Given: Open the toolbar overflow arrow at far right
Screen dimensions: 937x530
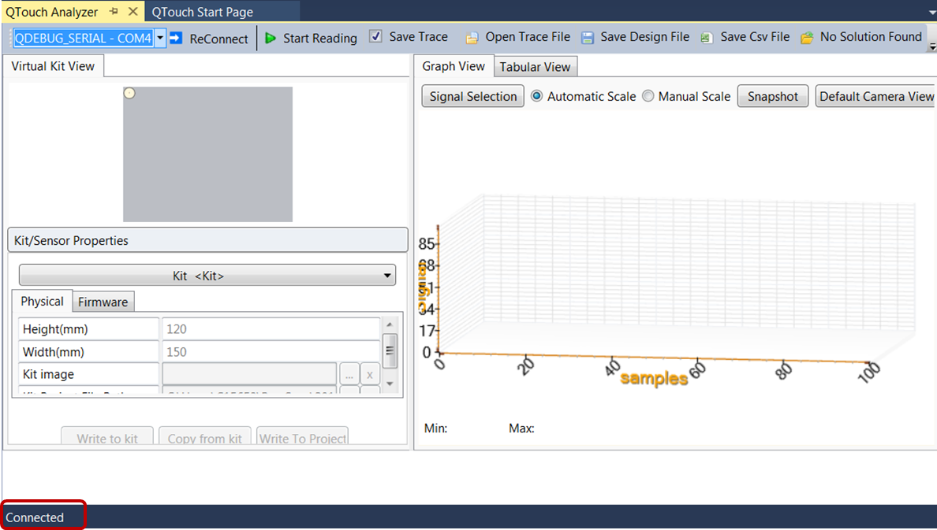Looking at the screenshot, I should [x=932, y=47].
